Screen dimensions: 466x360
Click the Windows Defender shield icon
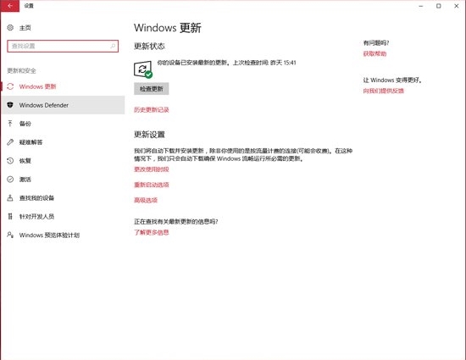[10, 105]
